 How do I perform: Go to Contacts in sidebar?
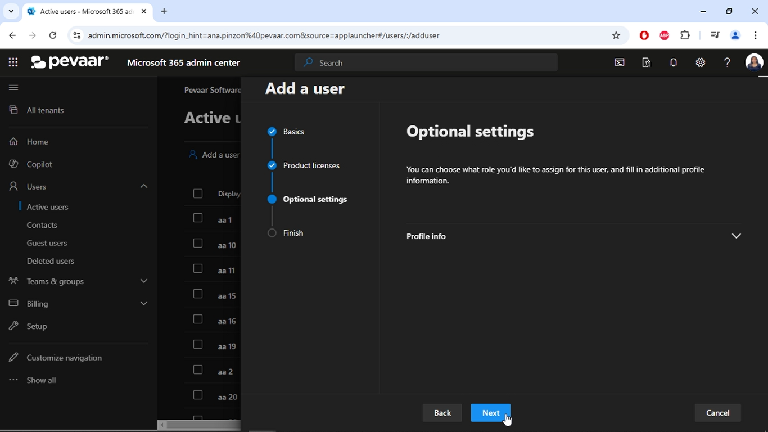[x=42, y=225]
